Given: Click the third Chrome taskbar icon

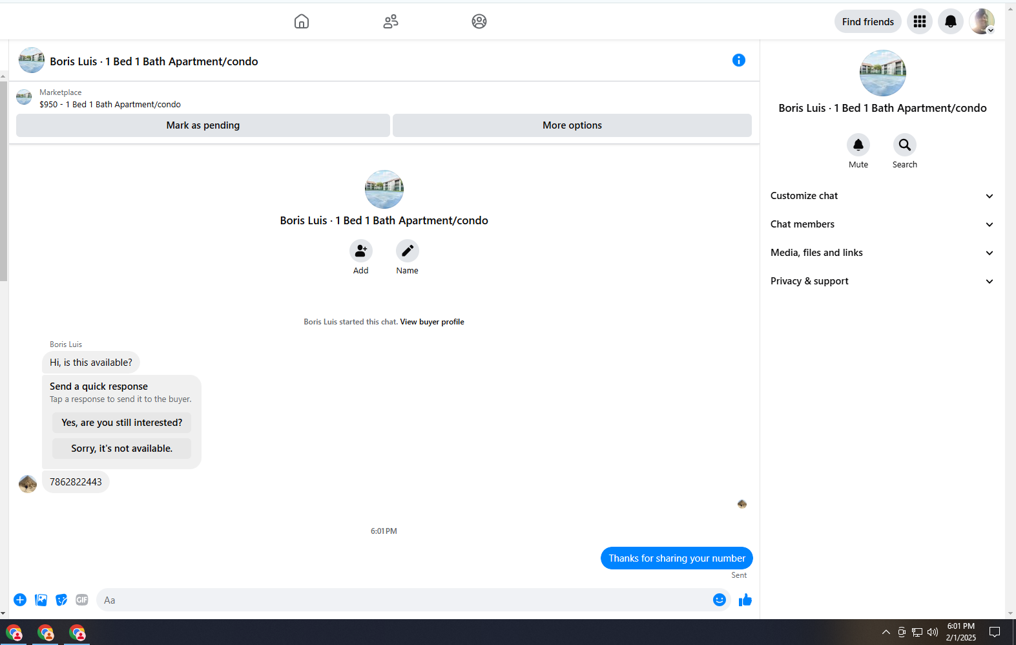Looking at the screenshot, I should pos(77,633).
